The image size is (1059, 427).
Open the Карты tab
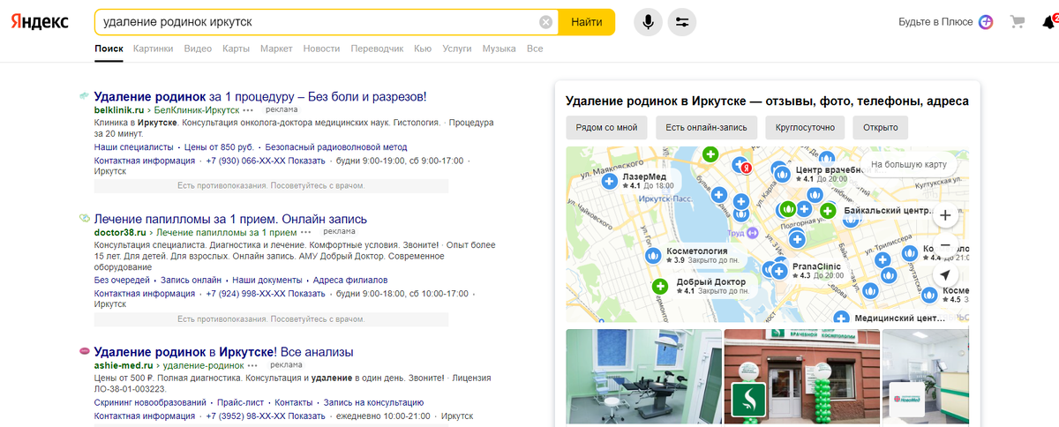click(x=236, y=49)
